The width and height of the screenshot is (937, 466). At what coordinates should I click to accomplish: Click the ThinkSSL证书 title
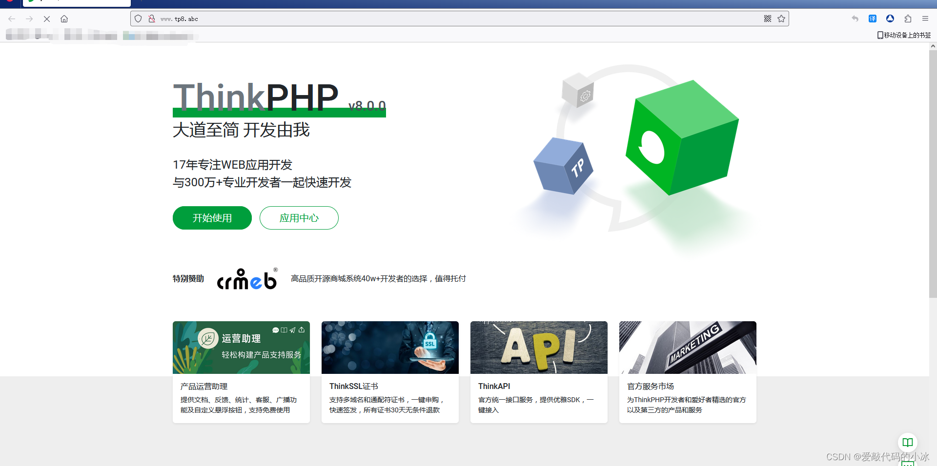pyautogui.click(x=354, y=387)
